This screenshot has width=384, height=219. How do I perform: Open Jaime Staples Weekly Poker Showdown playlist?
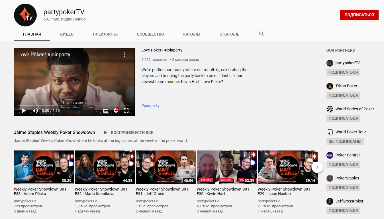pos(54,133)
